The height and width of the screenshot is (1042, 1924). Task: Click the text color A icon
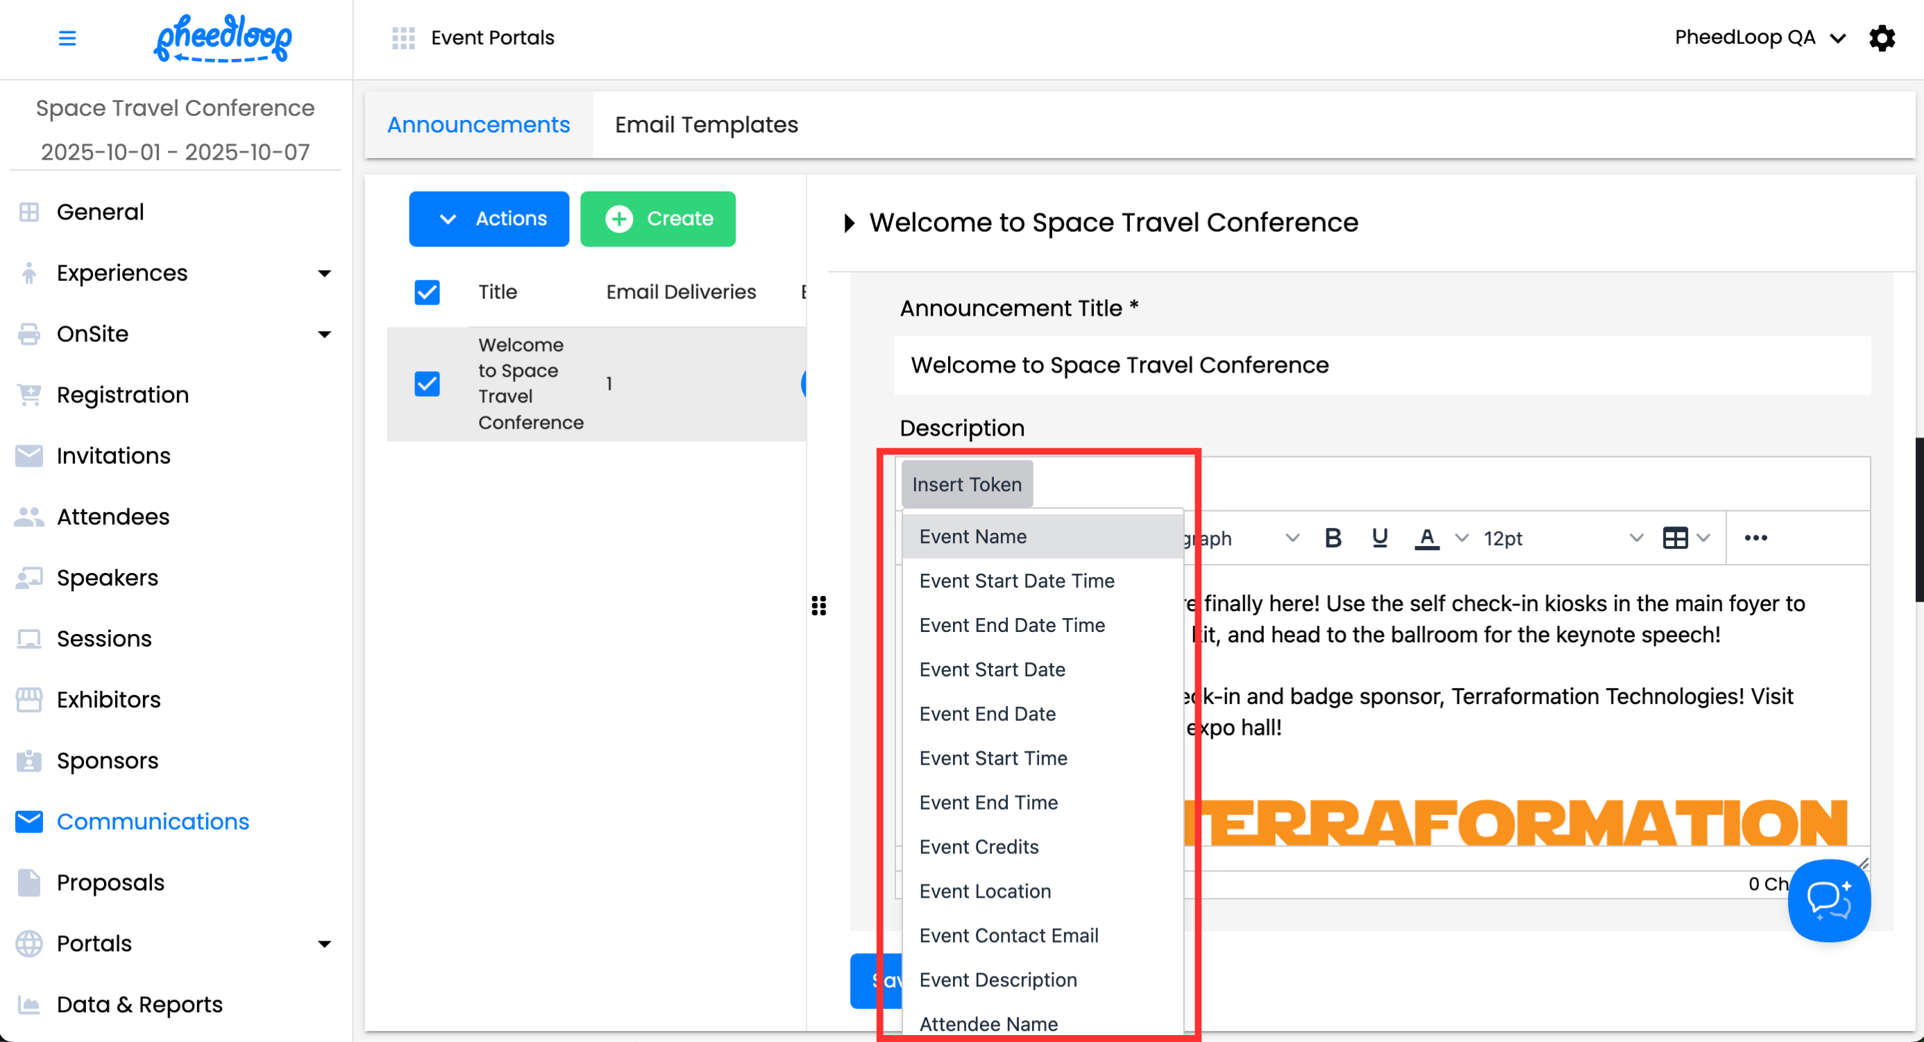coord(1426,538)
